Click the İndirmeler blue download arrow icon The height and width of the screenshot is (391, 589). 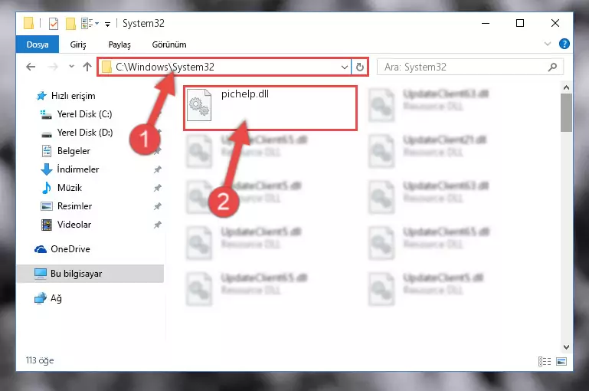(46, 169)
